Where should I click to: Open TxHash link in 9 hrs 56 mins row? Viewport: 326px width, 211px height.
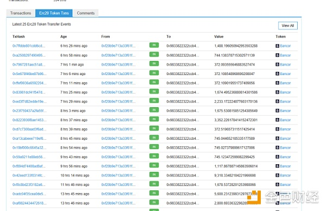[x=29, y=166]
